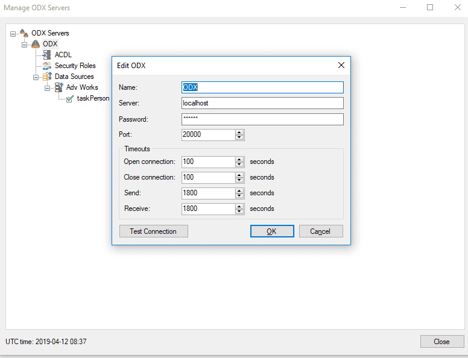The image size is (468, 358).
Task: Minimize the Manage ODX Servers window
Action: [403, 7]
